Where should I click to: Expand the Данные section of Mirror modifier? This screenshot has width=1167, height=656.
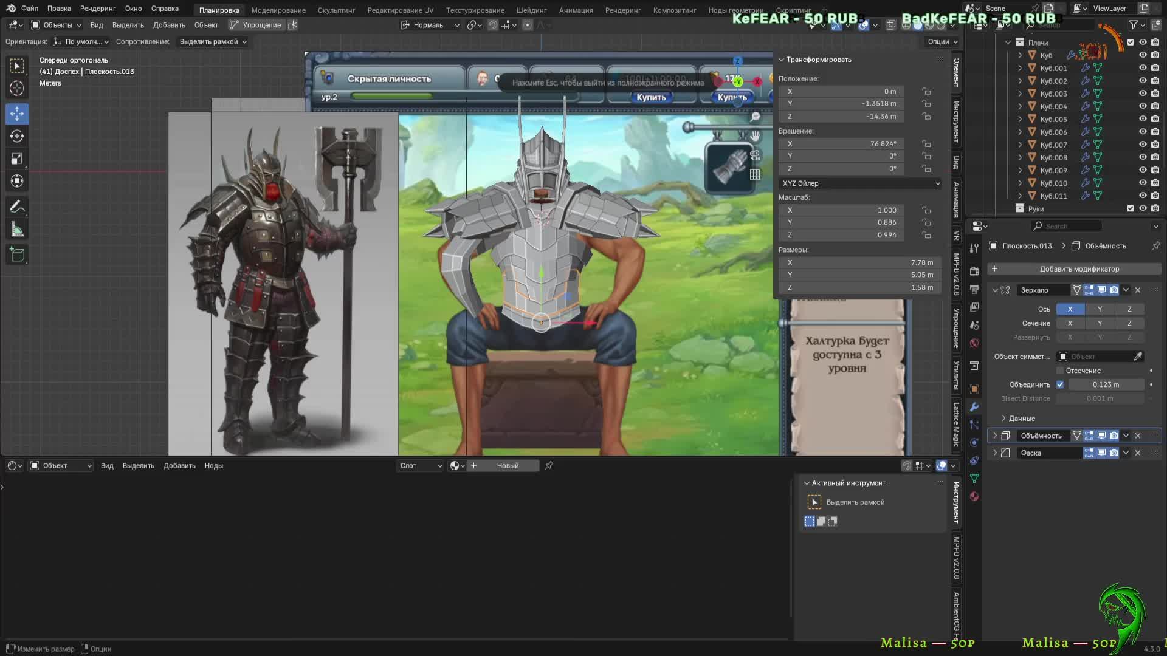click(x=1004, y=419)
